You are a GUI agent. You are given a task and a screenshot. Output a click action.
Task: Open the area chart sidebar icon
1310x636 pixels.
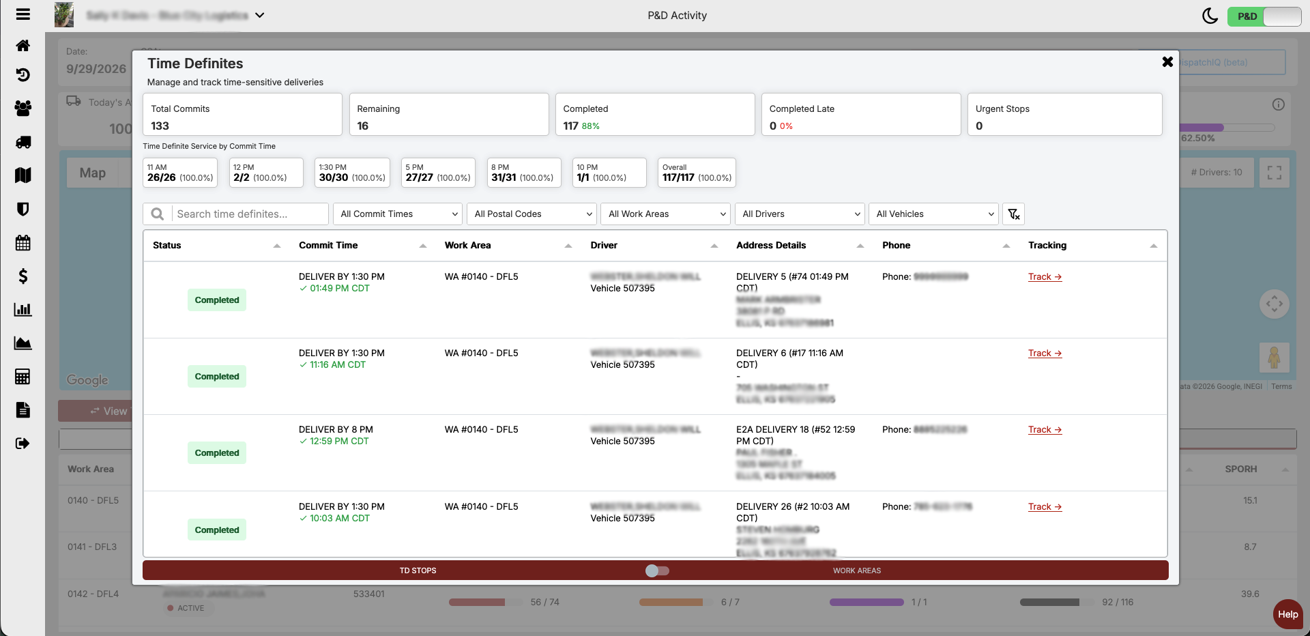point(23,343)
